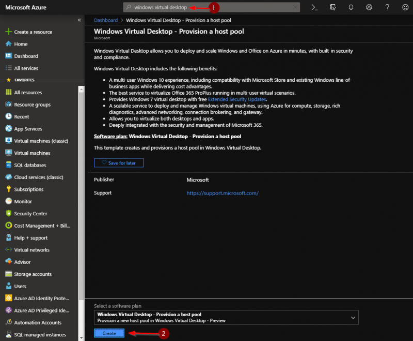The image size is (413, 341).
Task: Open Azure Cloud Shell from the top bar
Action: (x=313, y=7)
